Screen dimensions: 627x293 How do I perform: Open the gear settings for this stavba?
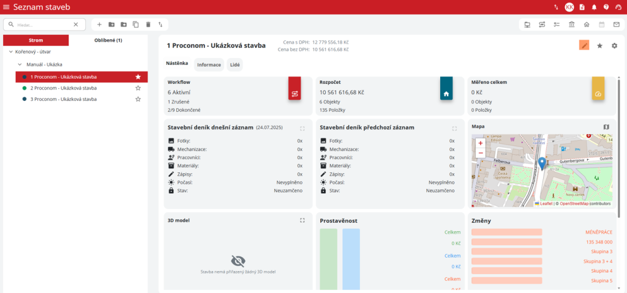click(x=615, y=45)
